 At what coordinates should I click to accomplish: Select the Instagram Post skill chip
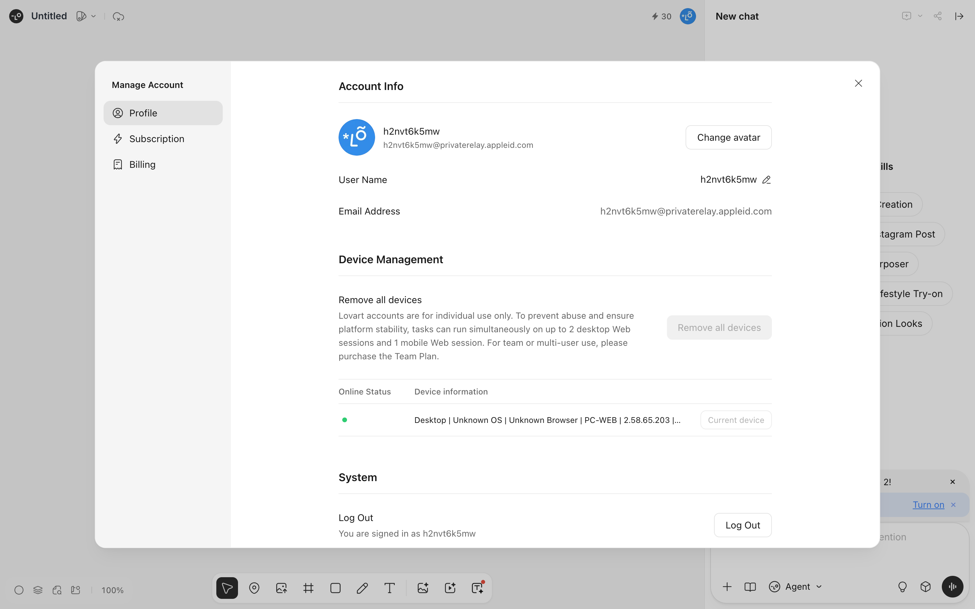coord(911,234)
